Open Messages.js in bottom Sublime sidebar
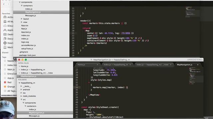The height and width of the screenshot is (119, 213). (x=34, y=116)
